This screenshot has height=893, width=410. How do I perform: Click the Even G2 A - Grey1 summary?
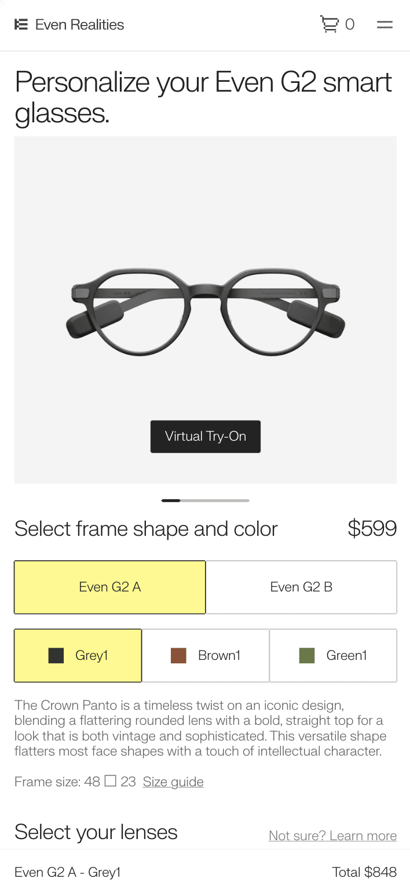tap(68, 872)
